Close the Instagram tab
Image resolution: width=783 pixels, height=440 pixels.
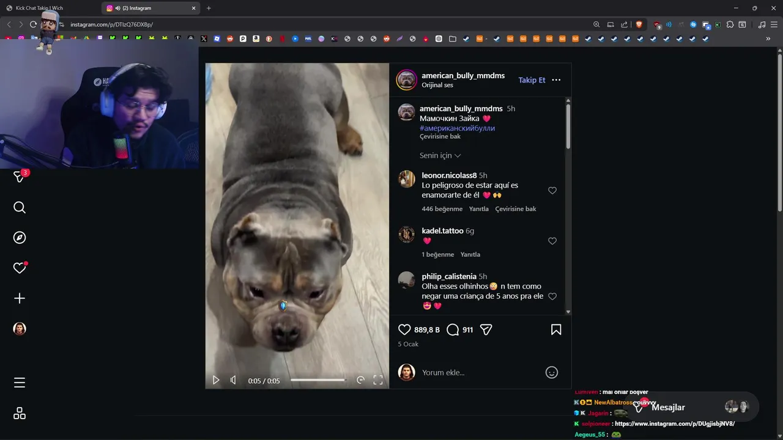(x=194, y=8)
